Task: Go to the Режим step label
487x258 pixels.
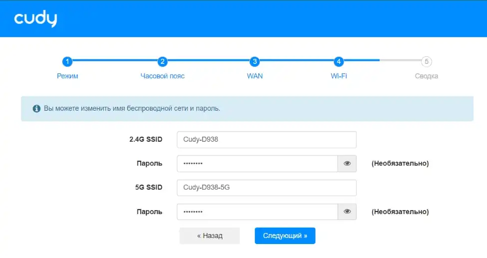Action: point(67,76)
